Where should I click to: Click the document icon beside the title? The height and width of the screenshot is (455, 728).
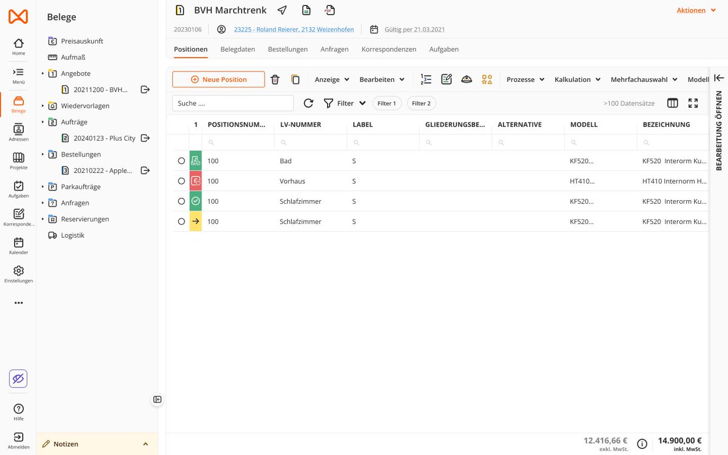tap(306, 10)
